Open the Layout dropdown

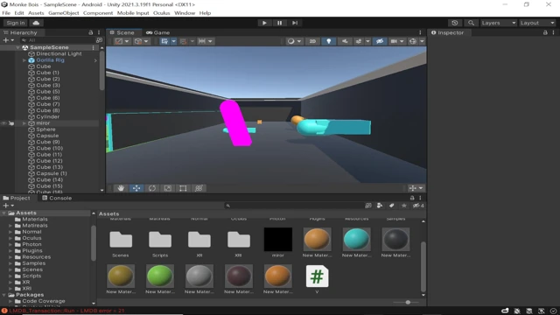537,23
